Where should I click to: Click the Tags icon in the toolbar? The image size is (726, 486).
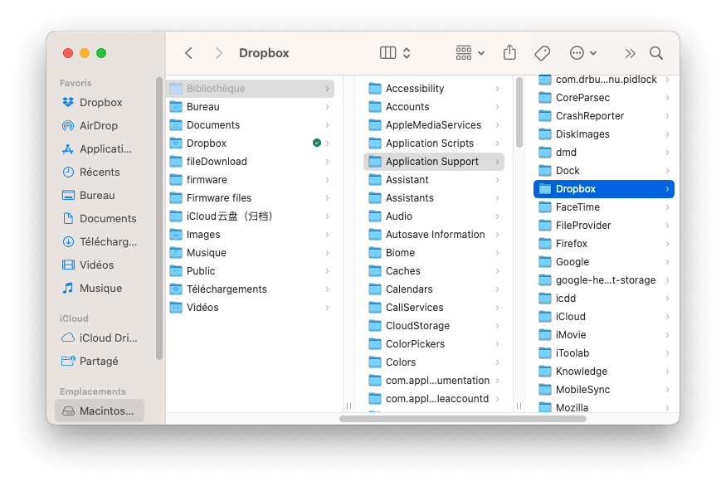tap(542, 52)
